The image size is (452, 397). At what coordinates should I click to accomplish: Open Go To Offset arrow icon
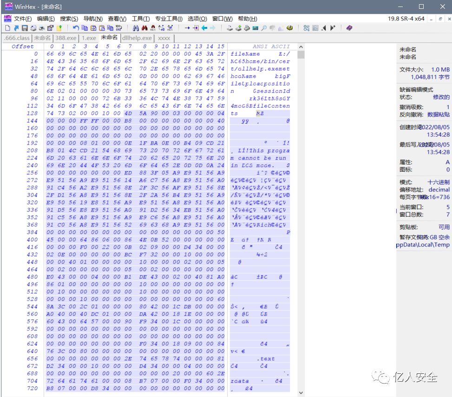[187, 28]
